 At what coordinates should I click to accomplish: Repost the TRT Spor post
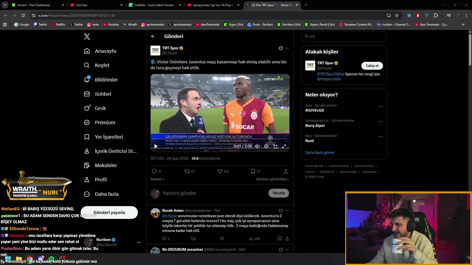189,172
